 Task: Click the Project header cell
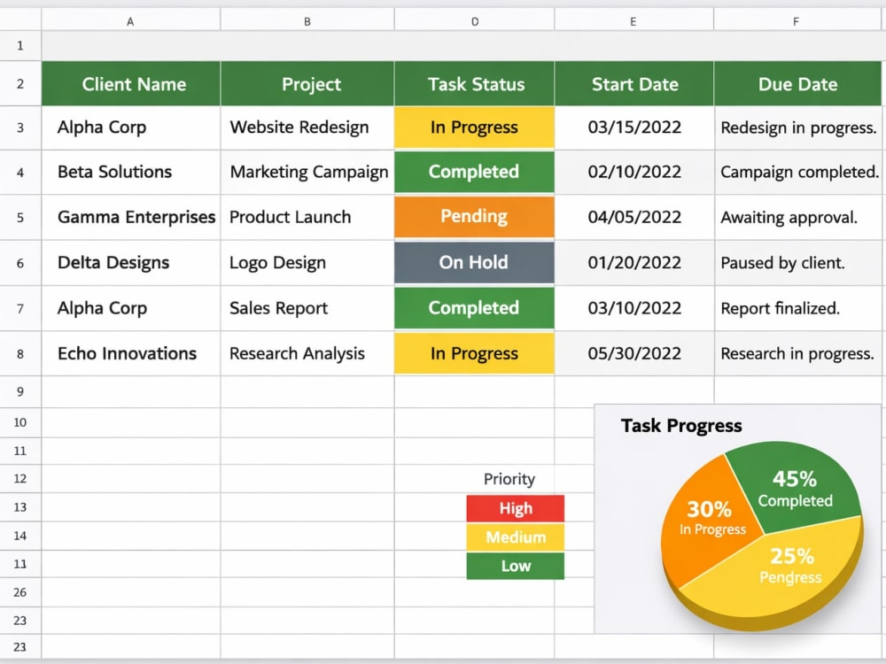307,83
